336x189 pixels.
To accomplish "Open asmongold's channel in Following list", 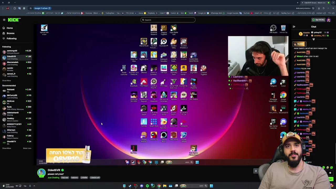I will [x=17, y=52].
